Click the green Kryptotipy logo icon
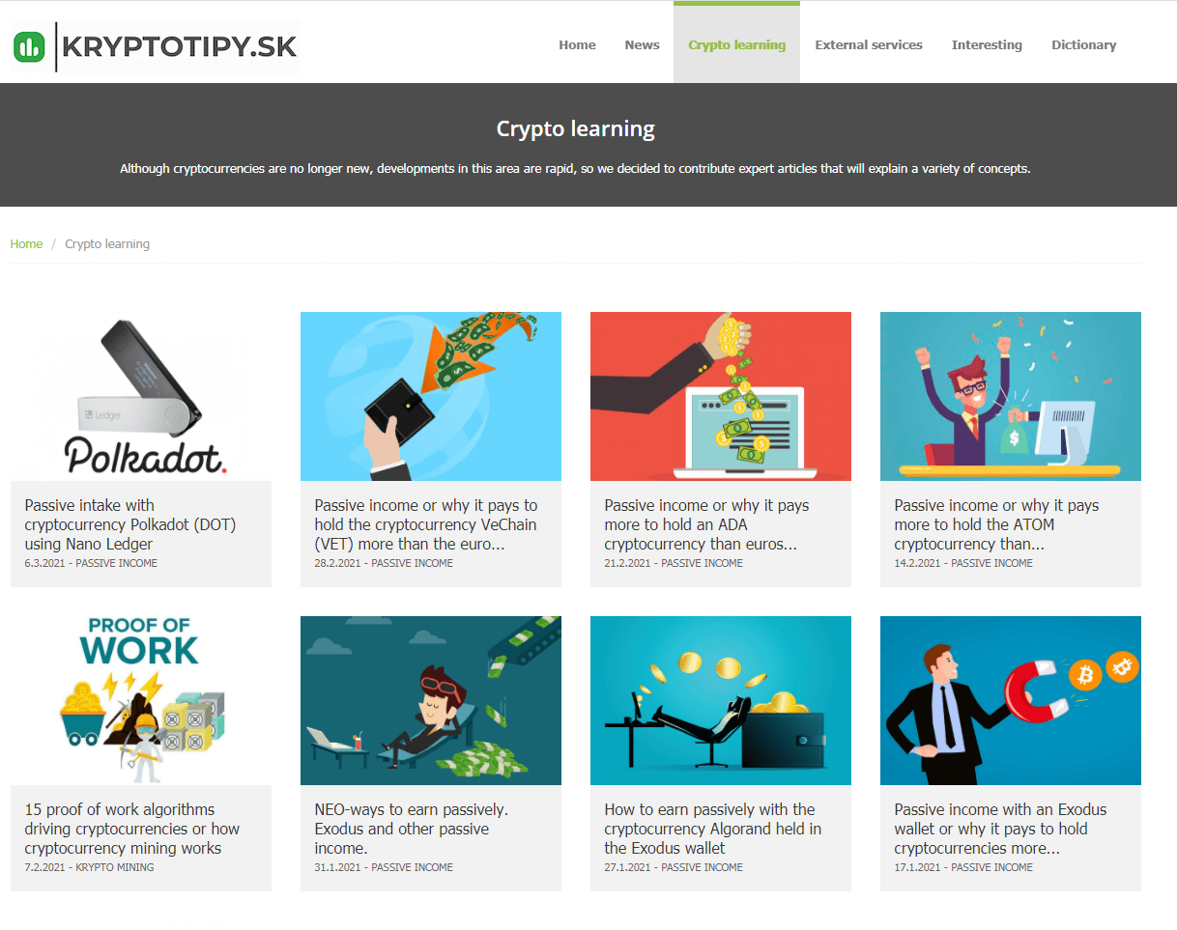The width and height of the screenshot is (1177, 930). pyautogui.click(x=30, y=46)
